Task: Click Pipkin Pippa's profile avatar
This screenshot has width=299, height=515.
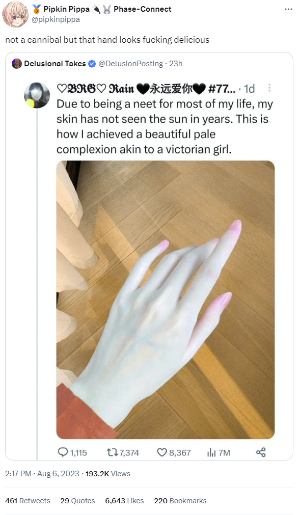Action: [x=15, y=14]
